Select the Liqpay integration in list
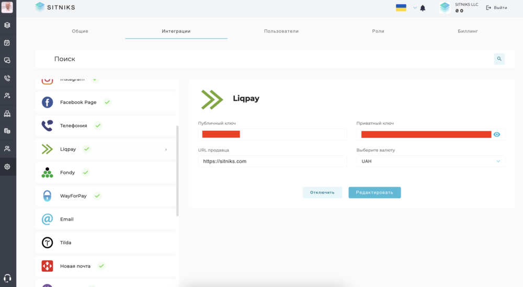The width and height of the screenshot is (523, 287). 106,149
